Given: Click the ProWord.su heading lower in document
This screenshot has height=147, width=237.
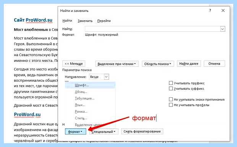Looking at the screenshot, I should pyautogui.click(x=27, y=115).
